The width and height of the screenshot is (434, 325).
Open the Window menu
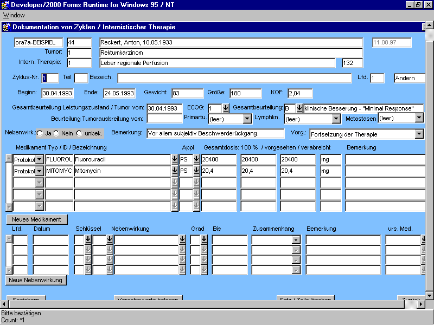click(14, 15)
